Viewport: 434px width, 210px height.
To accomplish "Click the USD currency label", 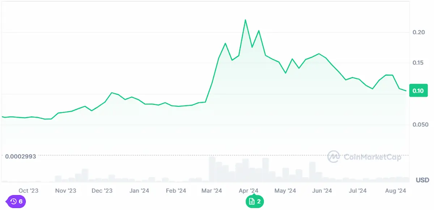I will pyautogui.click(x=422, y=180).
